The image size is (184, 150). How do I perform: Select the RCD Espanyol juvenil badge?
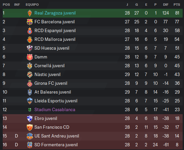(30, 31)
